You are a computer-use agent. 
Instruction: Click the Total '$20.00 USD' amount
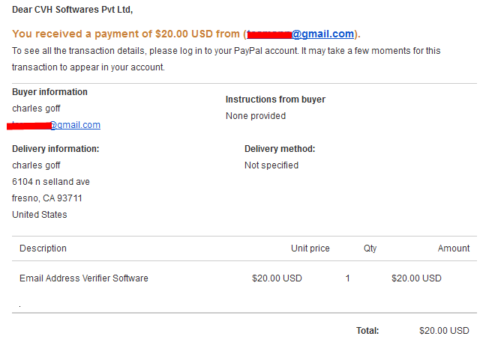(444, 331)
